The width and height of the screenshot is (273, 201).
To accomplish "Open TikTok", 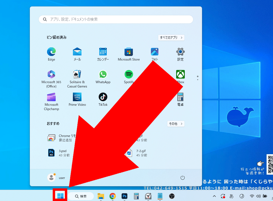I will click(x=103, y=100).
